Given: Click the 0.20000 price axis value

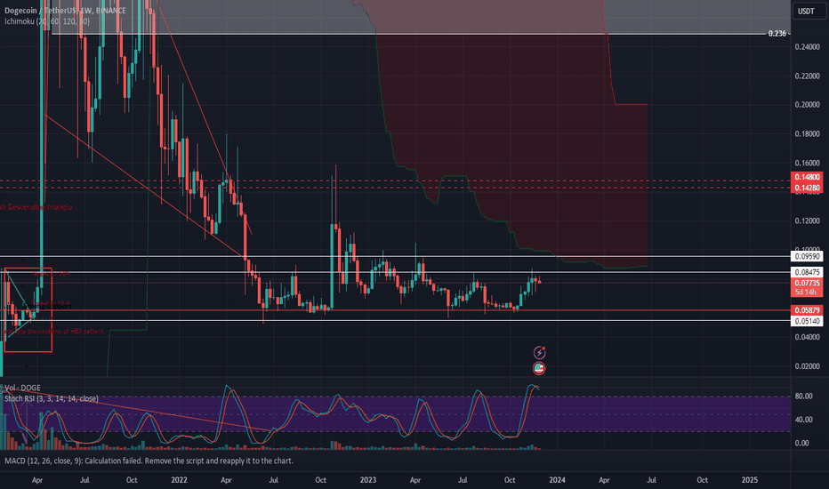Looking at the screenshot, I should pyautogui.click(x=807, y=105).
